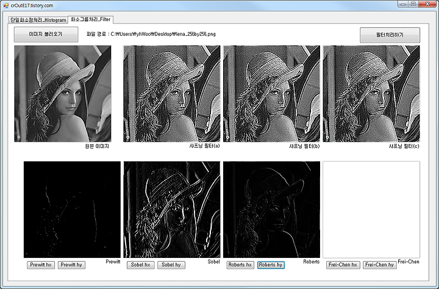The height and width of the screenshot is (289, 439).
Task: Click the empty Frei-Chen picture box
Action: [371, 210]
